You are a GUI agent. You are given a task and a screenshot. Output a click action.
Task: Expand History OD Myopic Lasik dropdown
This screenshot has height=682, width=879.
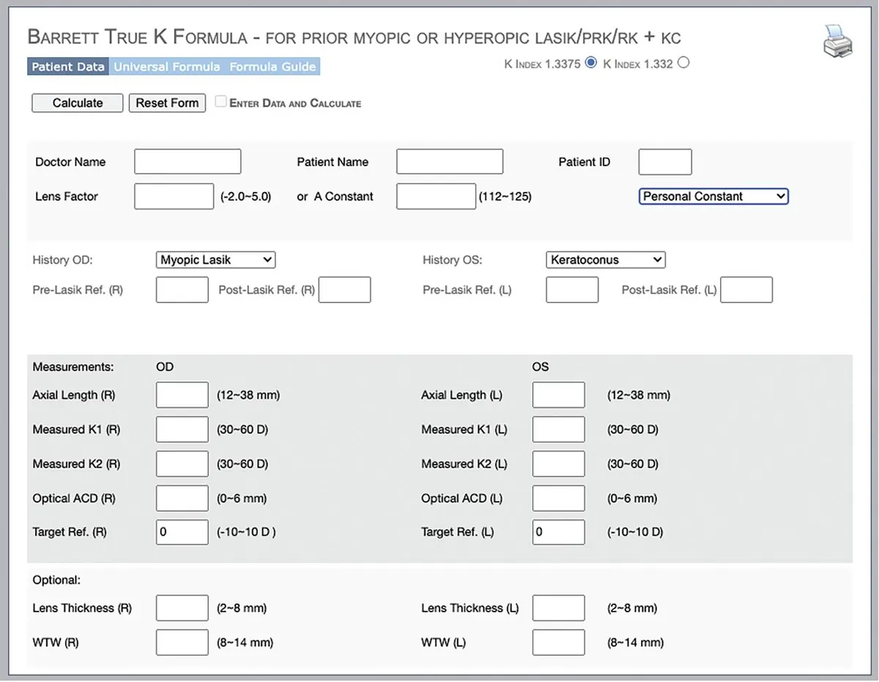coord(215,260)
